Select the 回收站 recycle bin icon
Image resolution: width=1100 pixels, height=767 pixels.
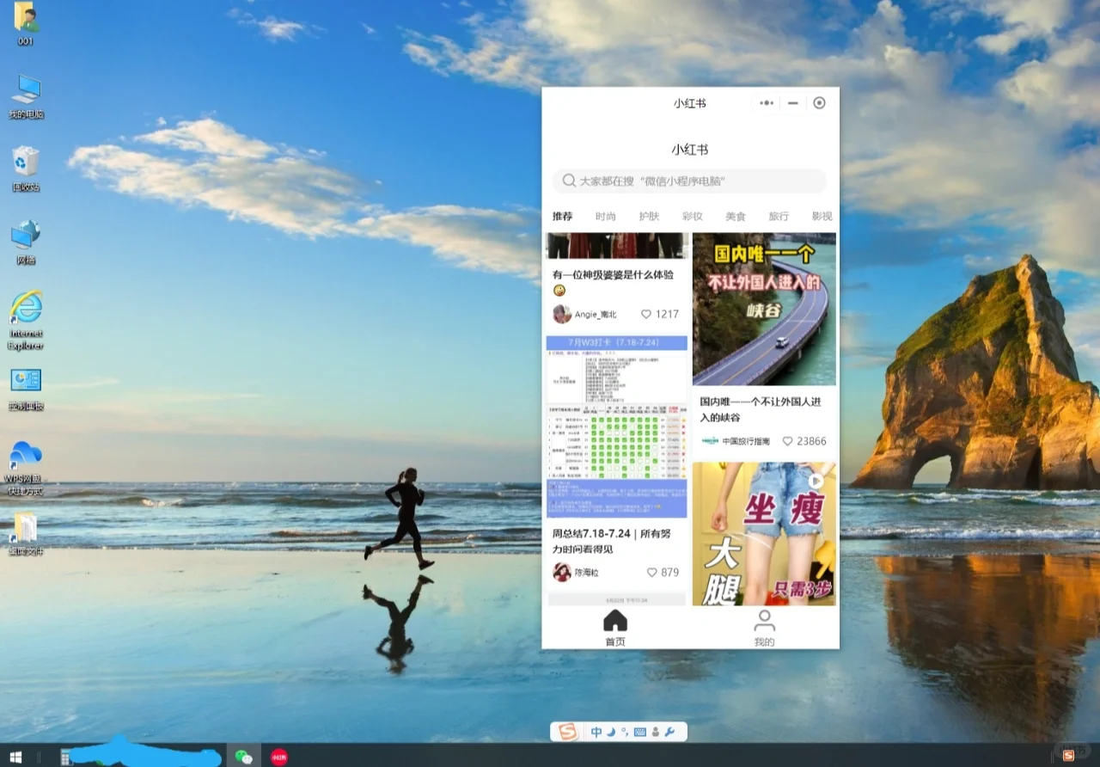[x=26, y=169]
